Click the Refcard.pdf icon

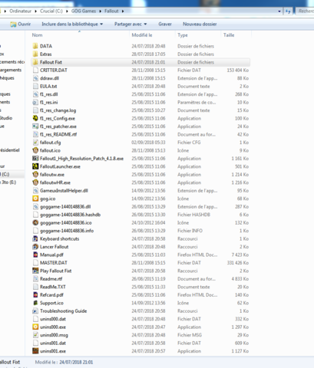(35, 294)
